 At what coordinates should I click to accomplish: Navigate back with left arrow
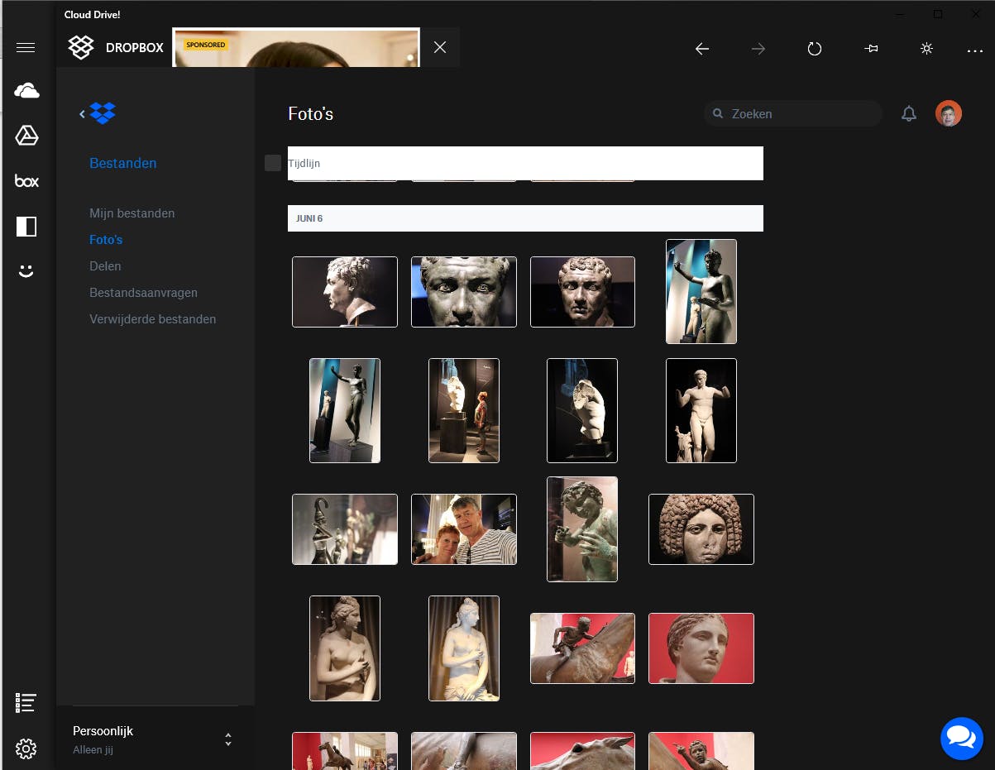[x=702, y=49]
